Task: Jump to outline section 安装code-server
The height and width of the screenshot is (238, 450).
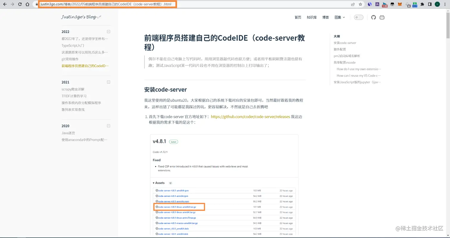Action: tap(345, 43)
